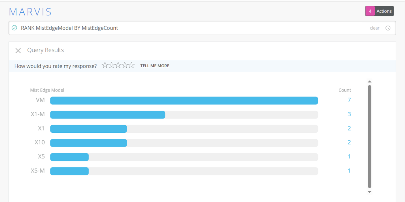Image resolution: width=405 pixels, height=202 pixels.
Task: Click the count 1 for X5-M
Action: click(349, 171)
